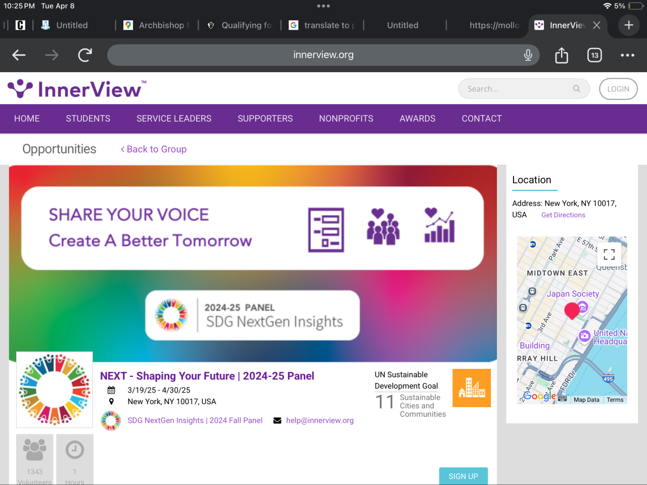The width and height of the screenshot is (647, 485).
Task: Click the envelope email icon
Action: 277,420
